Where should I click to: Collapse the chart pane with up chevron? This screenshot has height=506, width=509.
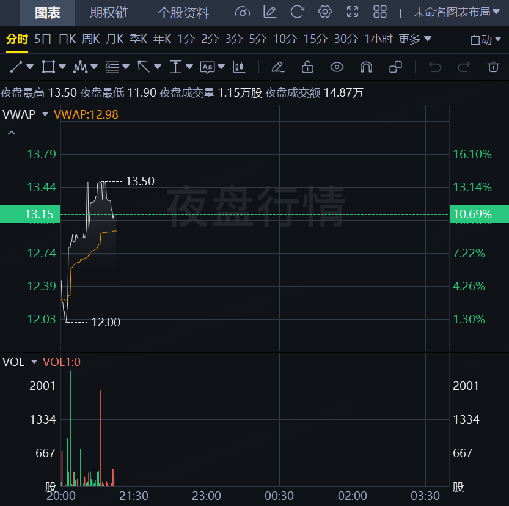click(x=11, y=133)
